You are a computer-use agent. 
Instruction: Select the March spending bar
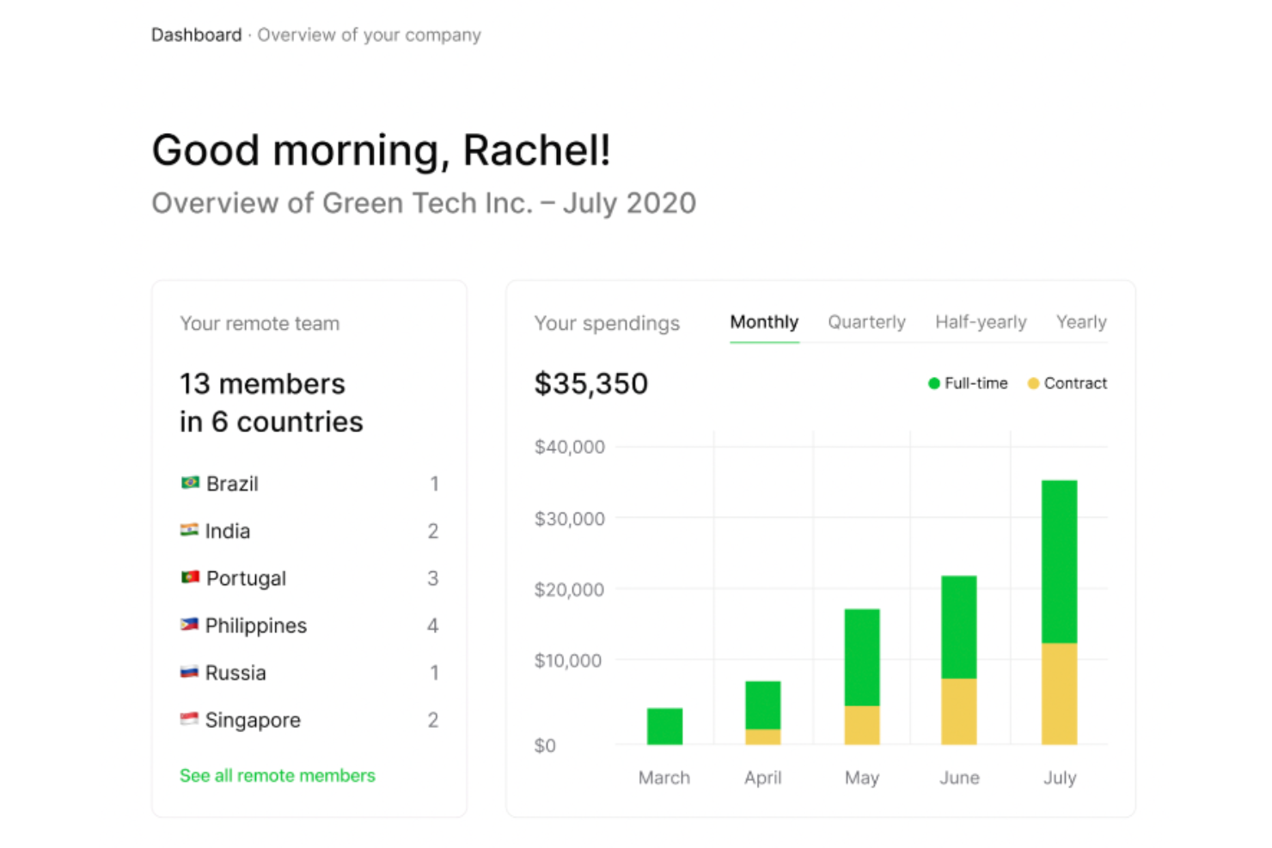(664, 726)
